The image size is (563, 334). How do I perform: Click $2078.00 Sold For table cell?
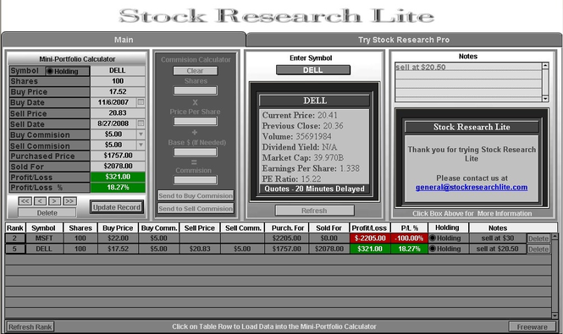click(x=328, y=249)
